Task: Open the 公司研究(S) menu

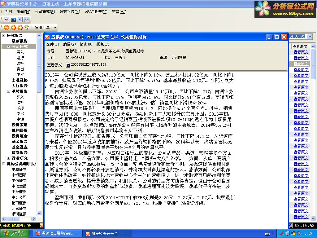Action: [x=45, y=12]
